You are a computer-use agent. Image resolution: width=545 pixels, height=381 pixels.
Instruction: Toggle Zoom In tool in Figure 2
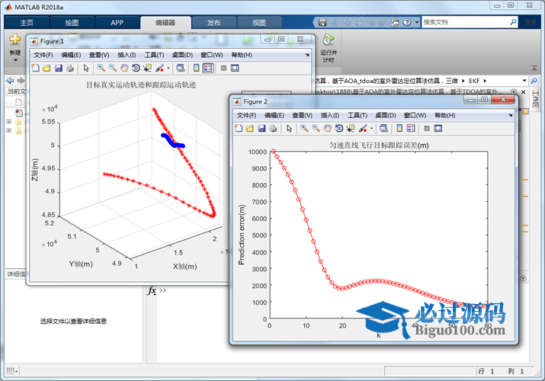tap(304, 129)
